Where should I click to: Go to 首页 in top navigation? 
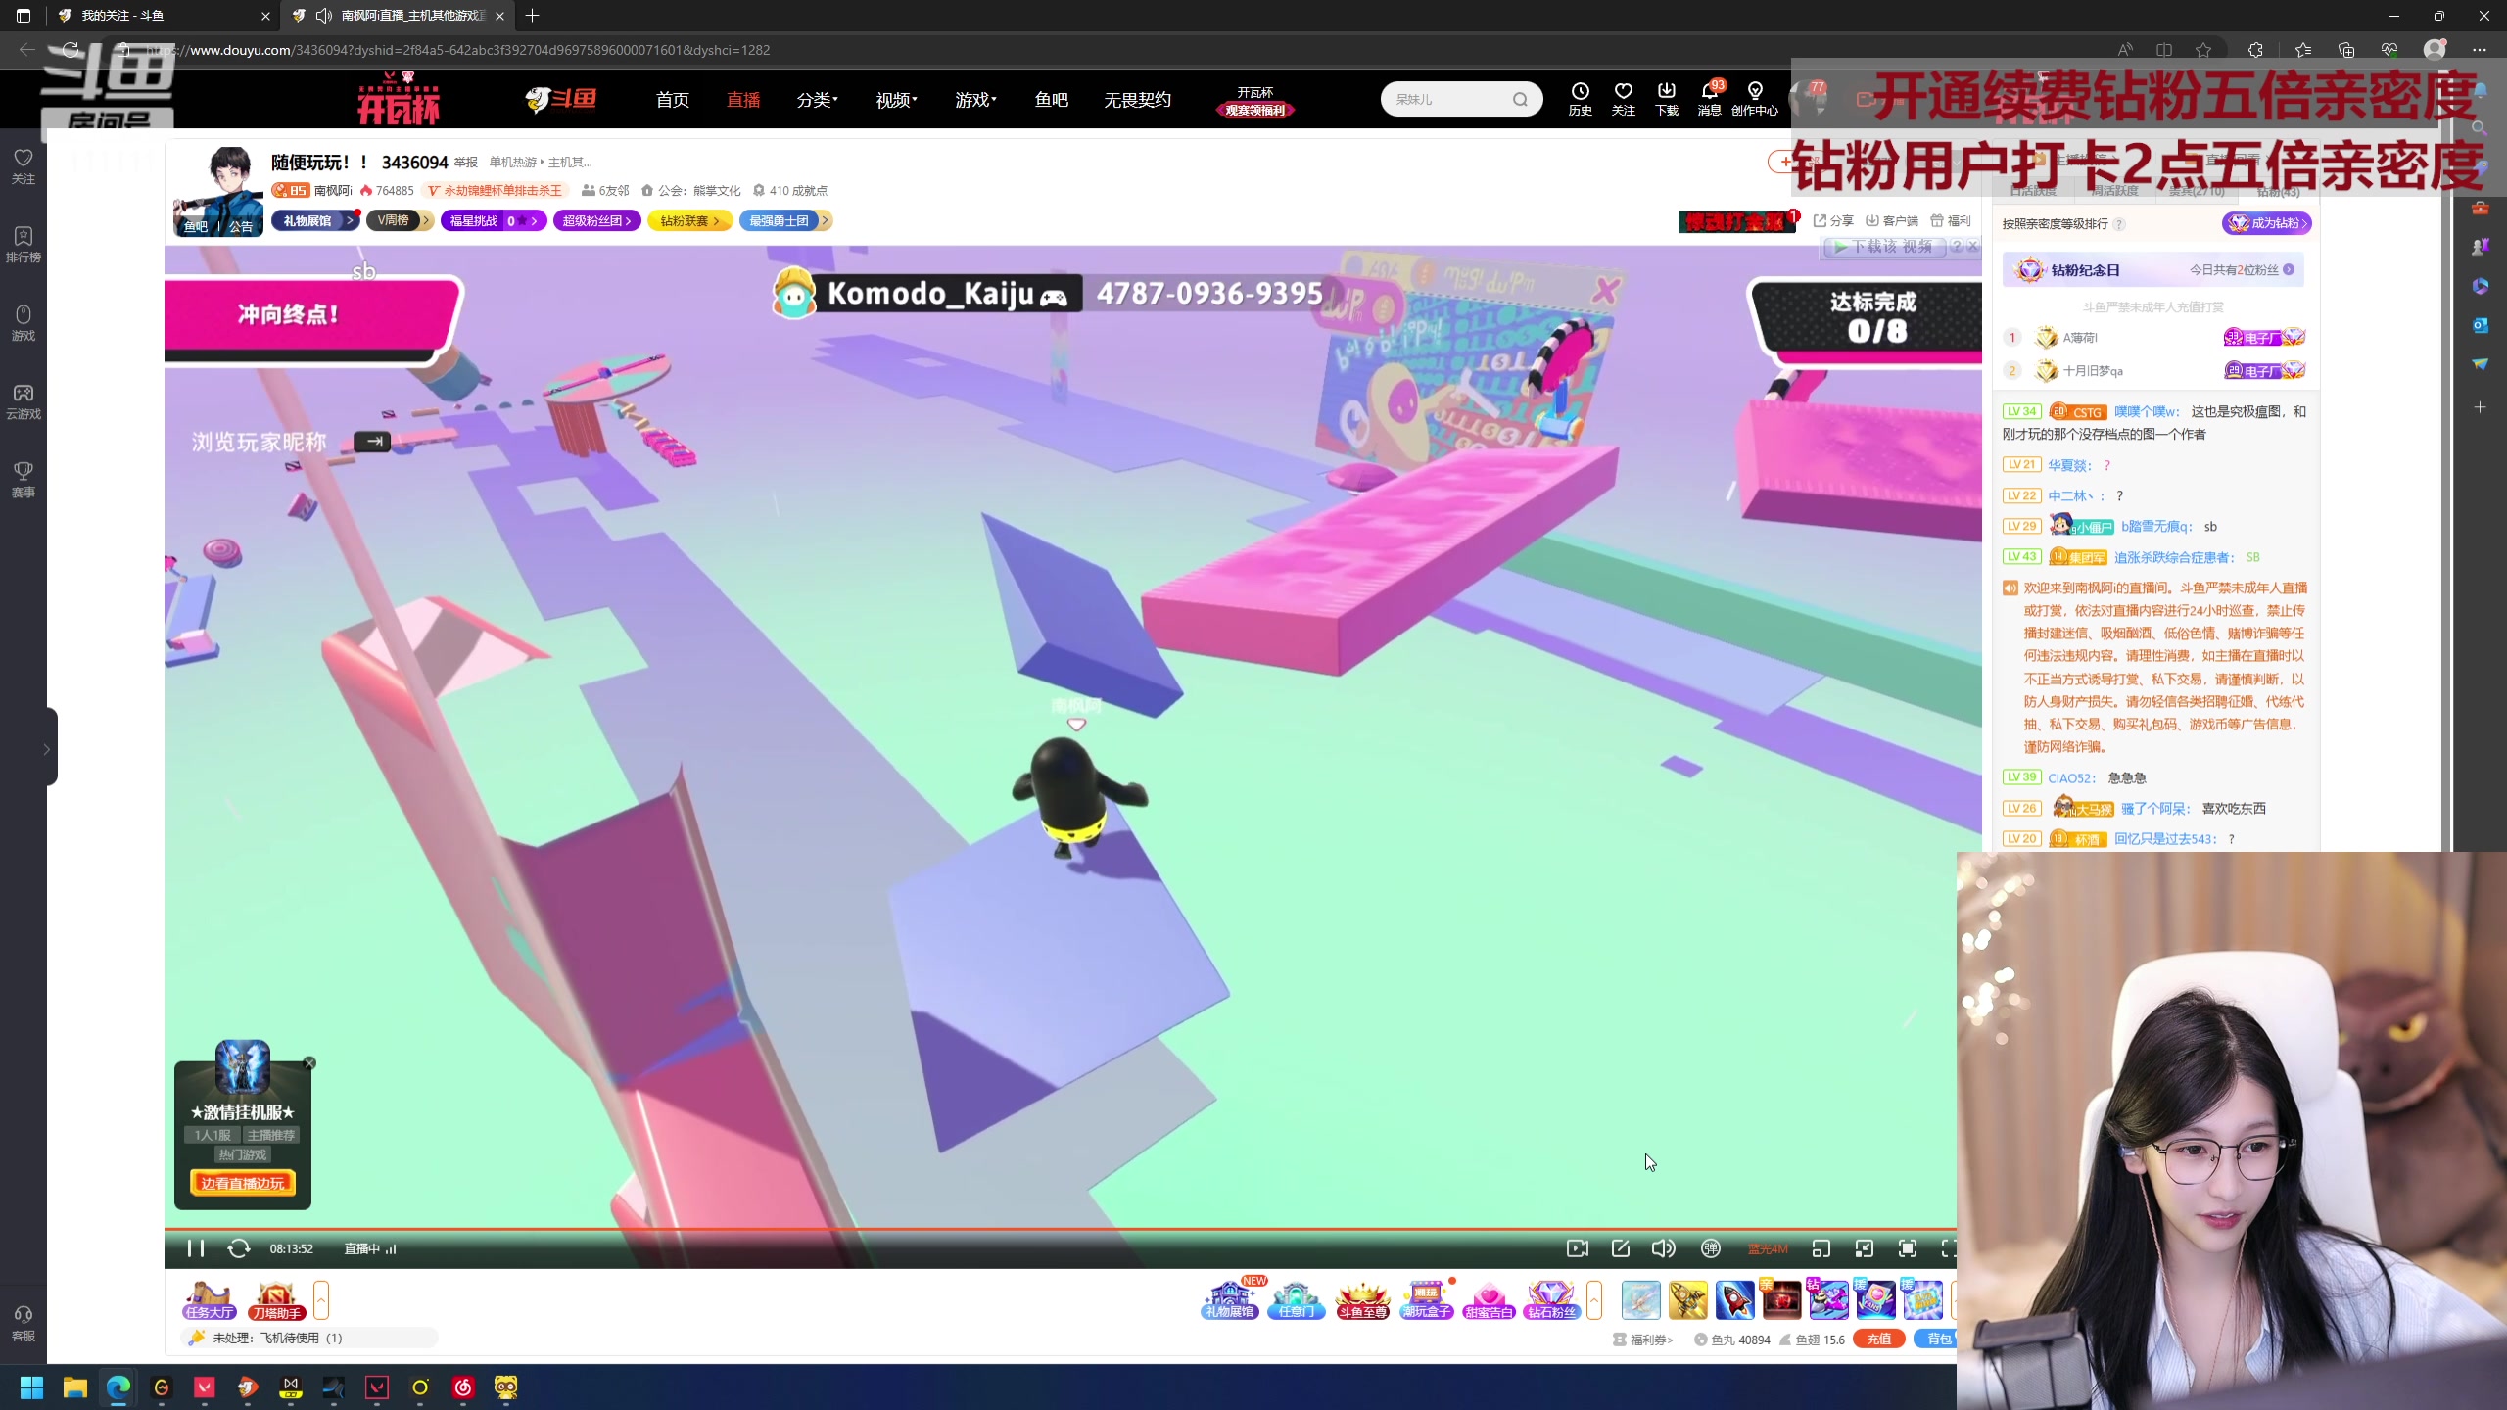tap(672, 100)
